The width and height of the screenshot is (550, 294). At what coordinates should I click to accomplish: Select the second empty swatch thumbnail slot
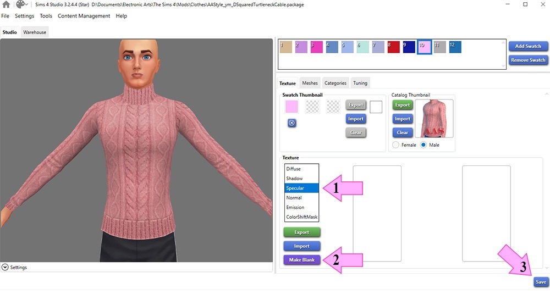coord(312,107)
